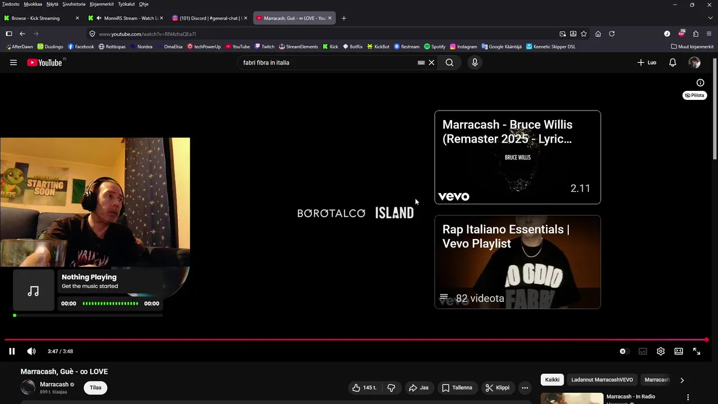Screen dimensions: 718x404
Task: Open browser extensions puzzle icon
Action: coord(696,34)
